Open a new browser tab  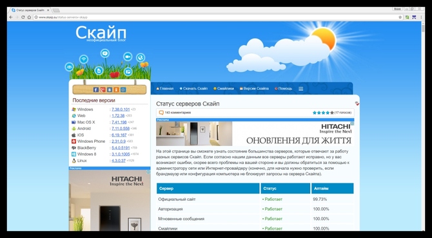(56, 10)
